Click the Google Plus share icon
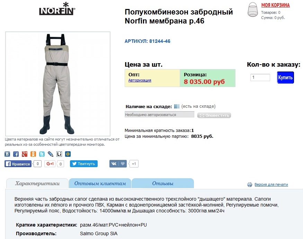 click(25, 154)
